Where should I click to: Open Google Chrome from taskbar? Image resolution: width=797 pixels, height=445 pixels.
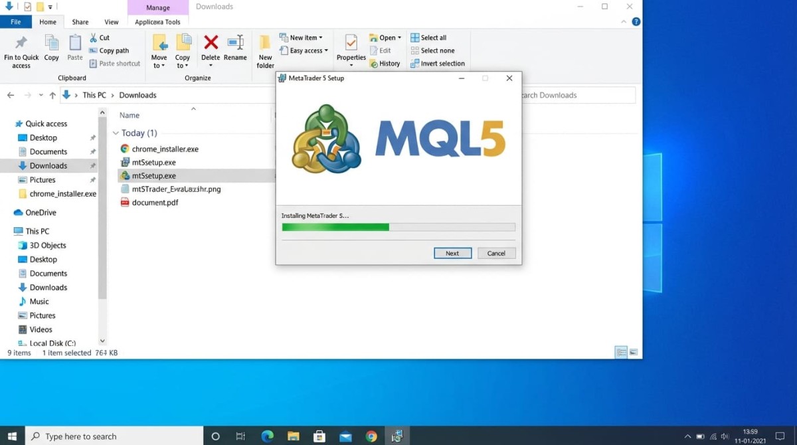[371, 436]
